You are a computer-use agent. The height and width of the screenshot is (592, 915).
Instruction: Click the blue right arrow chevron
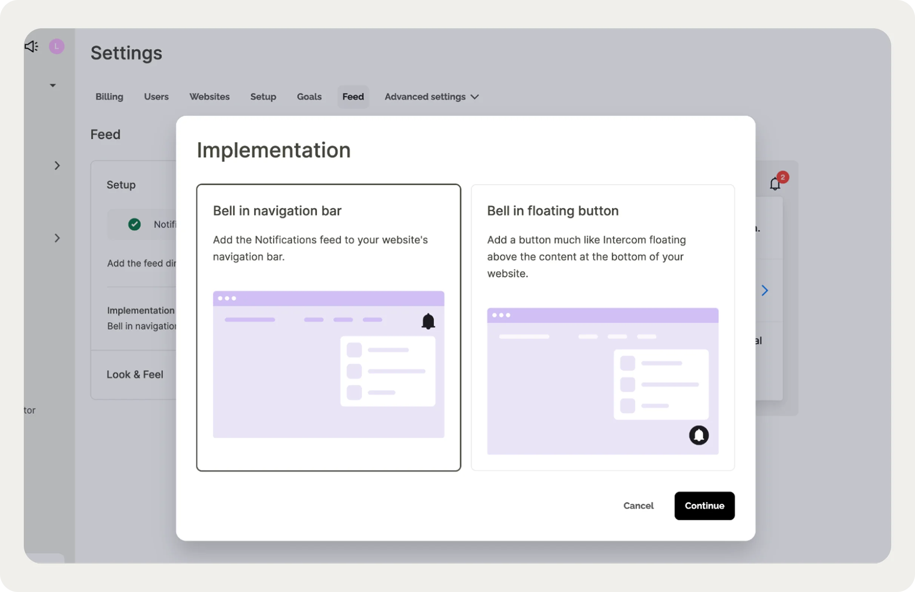point(765,291)
